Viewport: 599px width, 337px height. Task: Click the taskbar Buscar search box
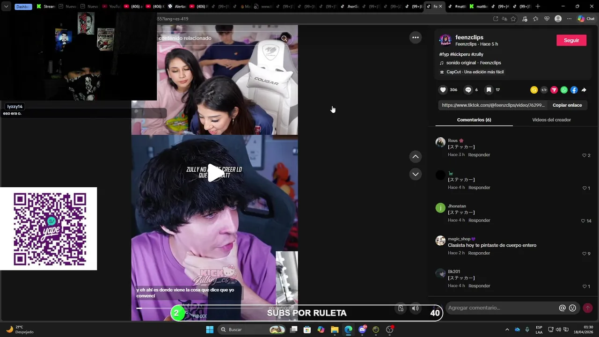coord(252,330)
